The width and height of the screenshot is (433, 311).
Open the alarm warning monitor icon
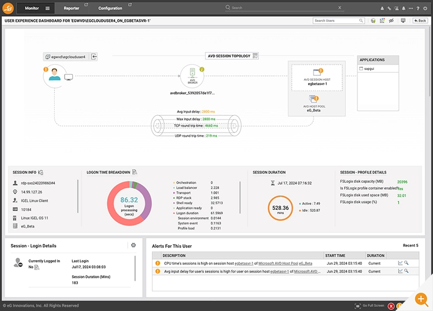(x=397, y=9)
